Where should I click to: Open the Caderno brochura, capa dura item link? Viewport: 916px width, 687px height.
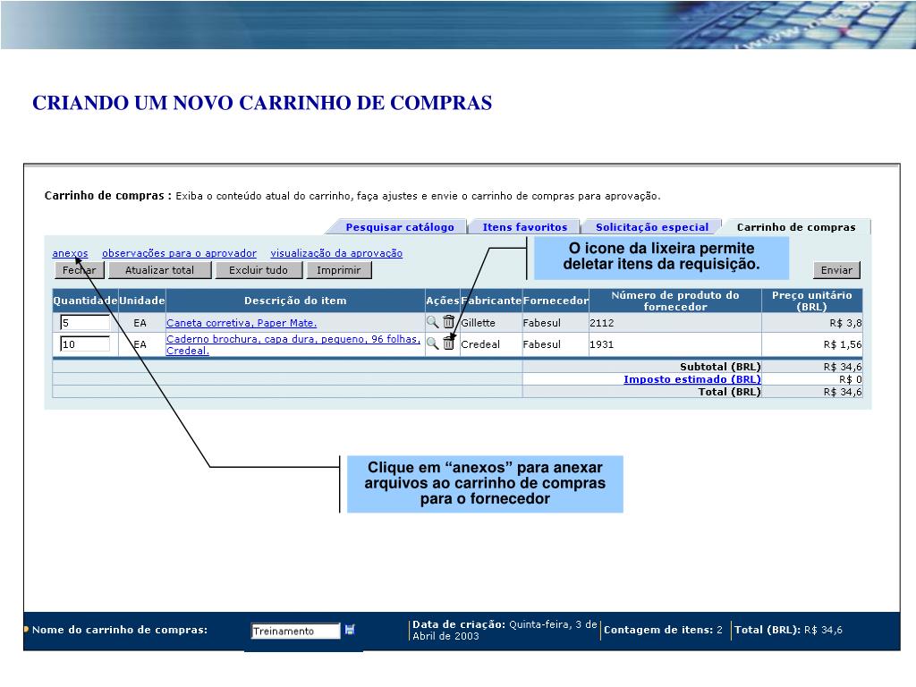pos(293,344)
